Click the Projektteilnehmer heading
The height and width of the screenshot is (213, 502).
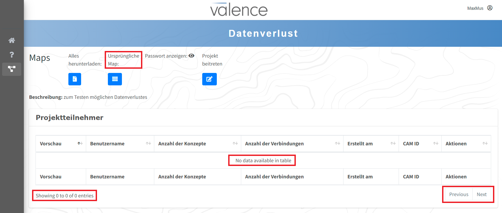click(69, 118)
